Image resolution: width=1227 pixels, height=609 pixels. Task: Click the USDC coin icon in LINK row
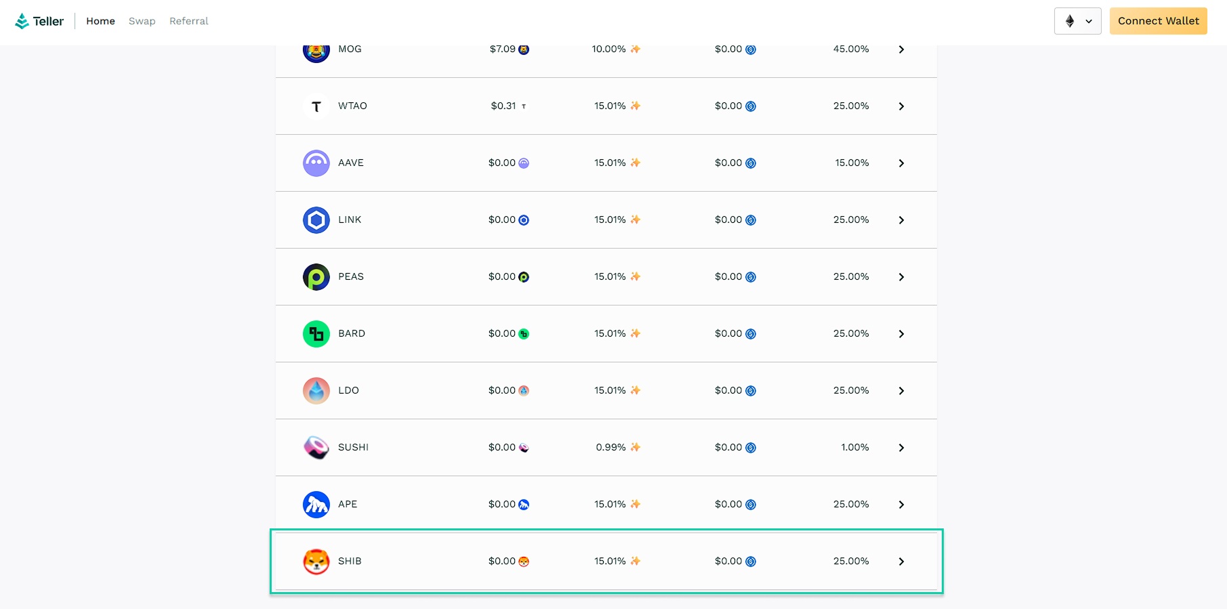751,220
